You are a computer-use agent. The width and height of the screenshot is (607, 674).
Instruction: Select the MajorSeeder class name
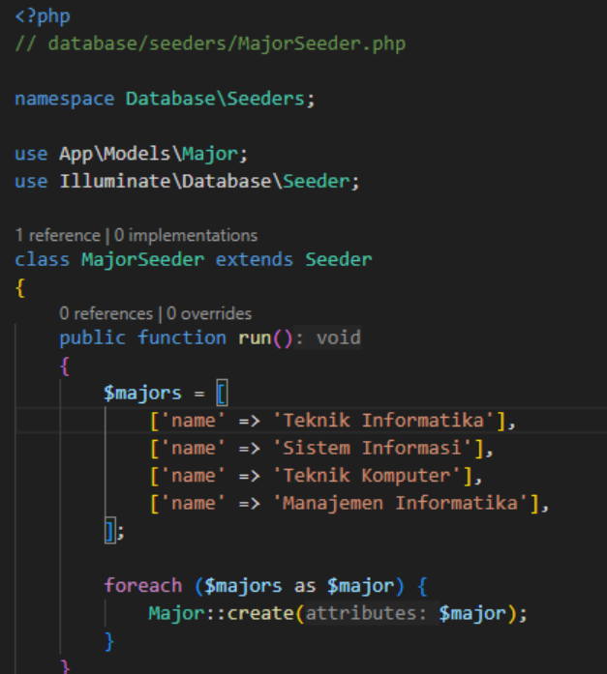click(142, 260)
